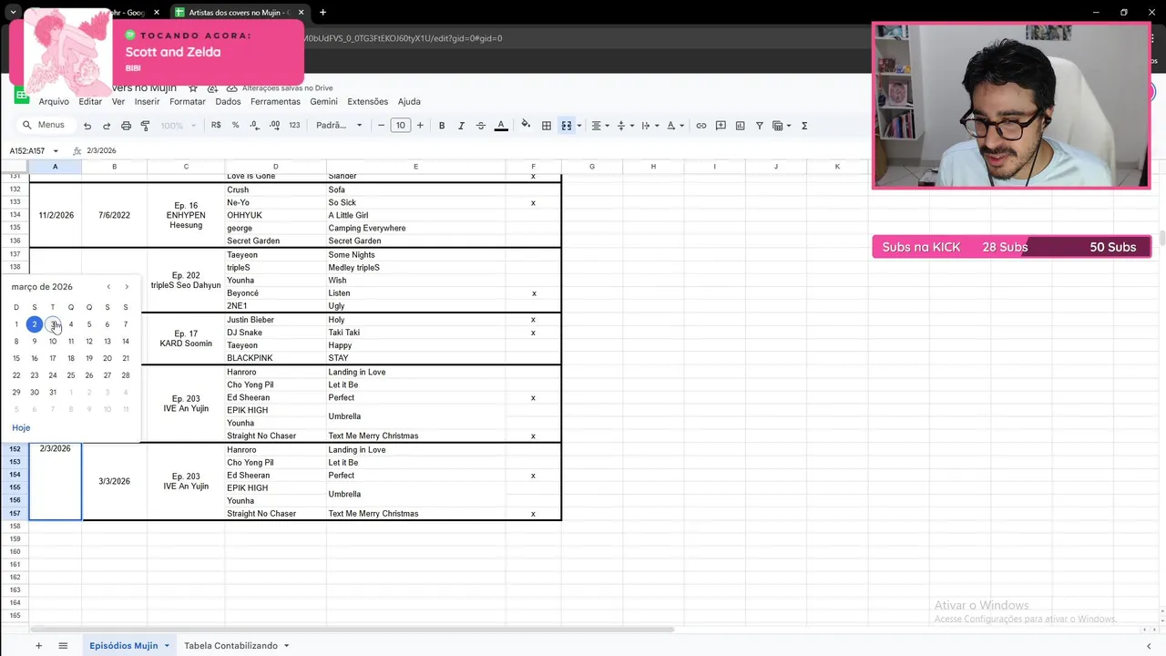Star the spreadsheet document
Viewport: 1166px width, 656px height.
pos(193,87)
